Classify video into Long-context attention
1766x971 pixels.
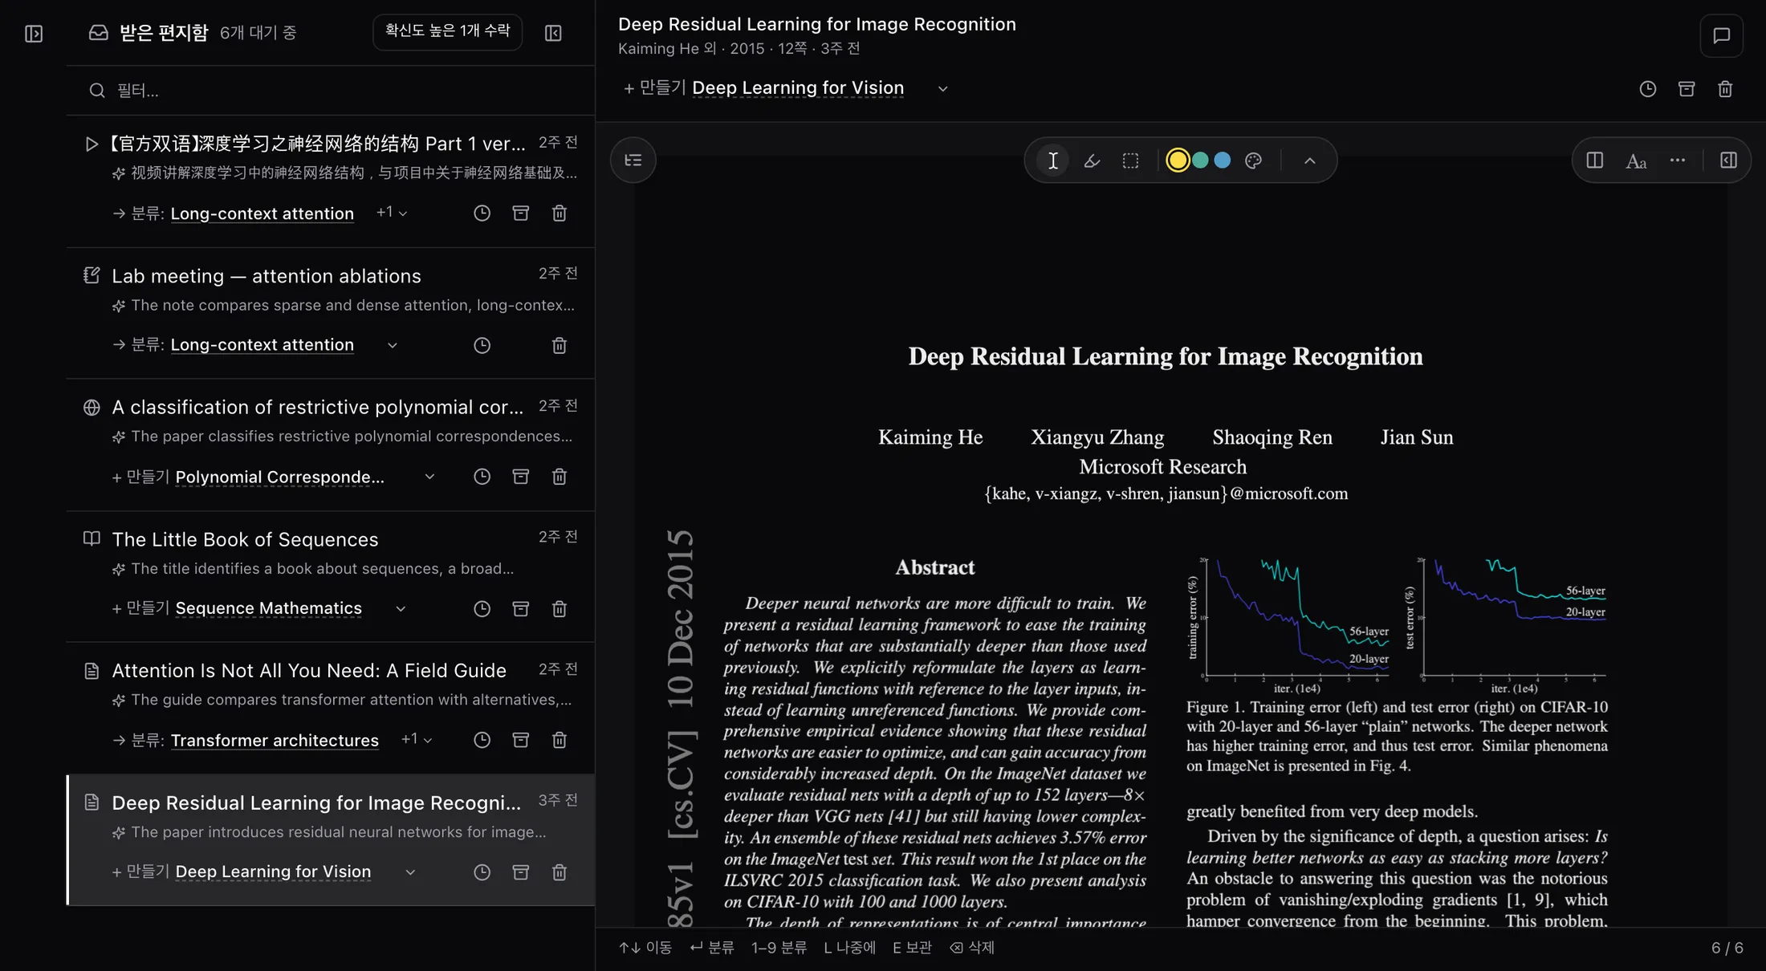[x=262, y=213]
